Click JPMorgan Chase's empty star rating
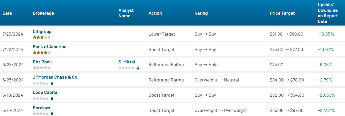Image resolution: width=345 pixels, height=116 pixels. pyautogui.click(x=41, y=83)
